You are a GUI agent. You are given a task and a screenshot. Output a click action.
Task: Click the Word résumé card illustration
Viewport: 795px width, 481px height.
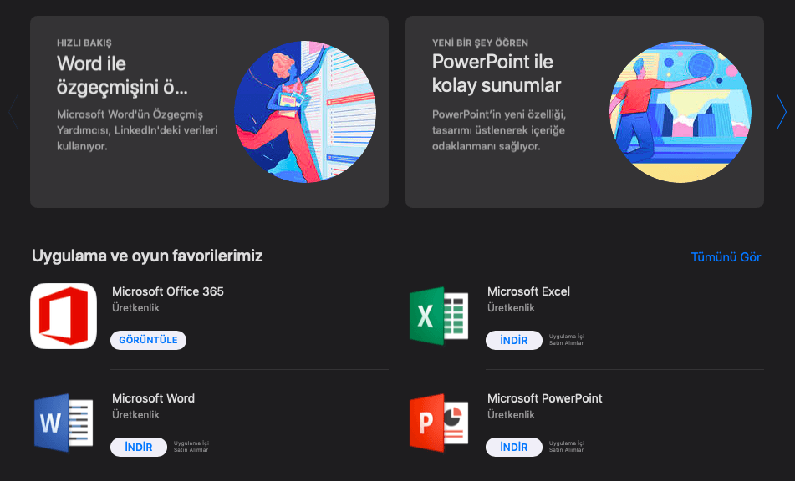[301, 112]
